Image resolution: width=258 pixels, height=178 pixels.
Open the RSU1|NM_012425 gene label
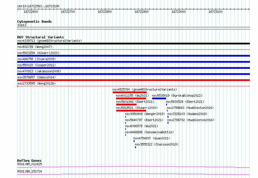point(30,164)
